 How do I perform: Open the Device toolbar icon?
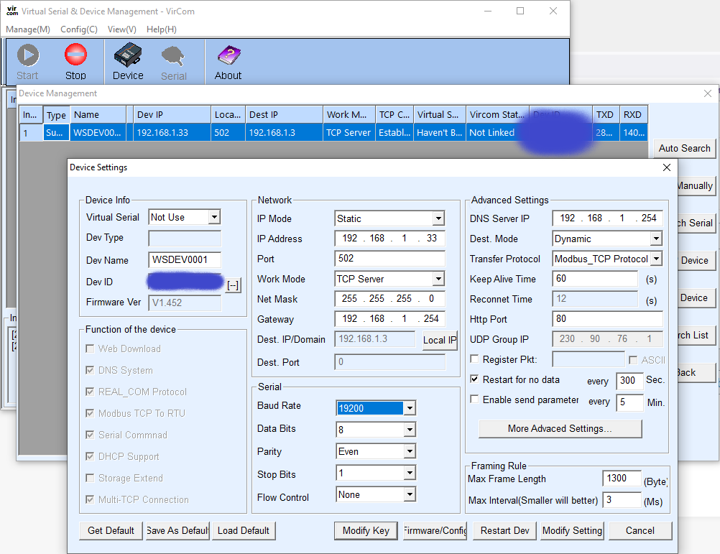(x=128, y=55)
